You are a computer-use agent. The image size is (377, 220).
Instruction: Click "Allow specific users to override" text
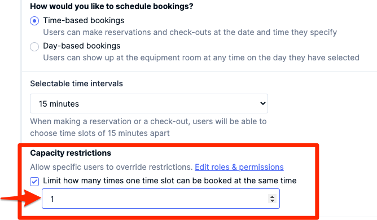tap(111, 167)
